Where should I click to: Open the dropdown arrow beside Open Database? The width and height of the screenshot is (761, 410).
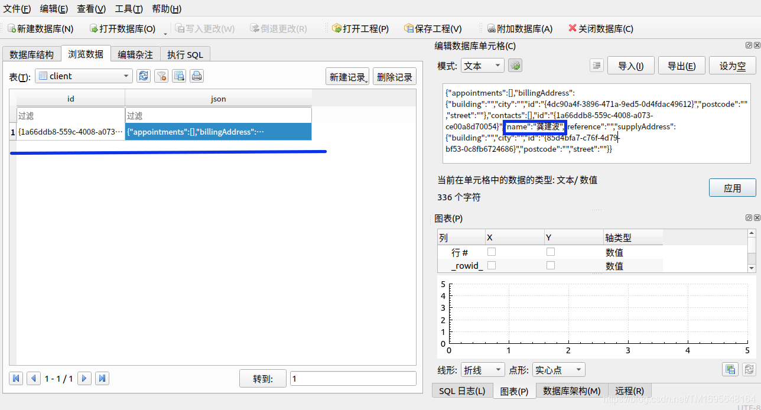point(165,32)
